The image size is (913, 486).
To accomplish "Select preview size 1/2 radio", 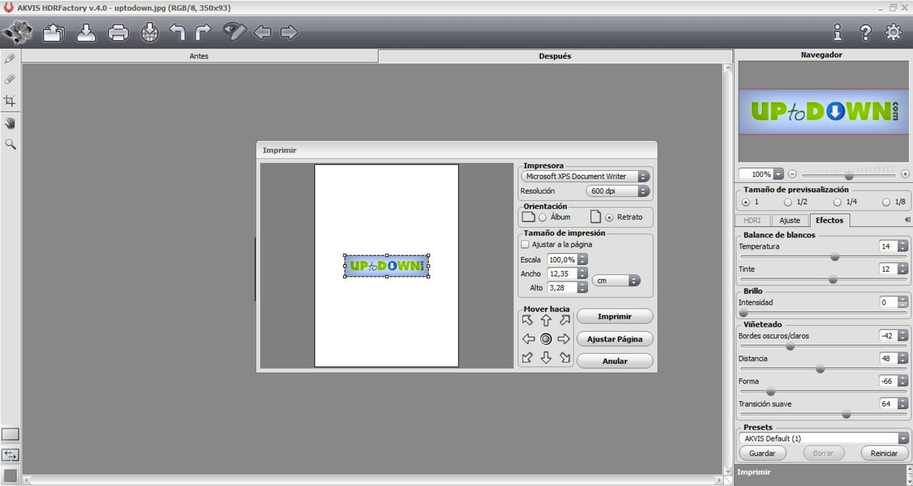I will click(788, 202).
